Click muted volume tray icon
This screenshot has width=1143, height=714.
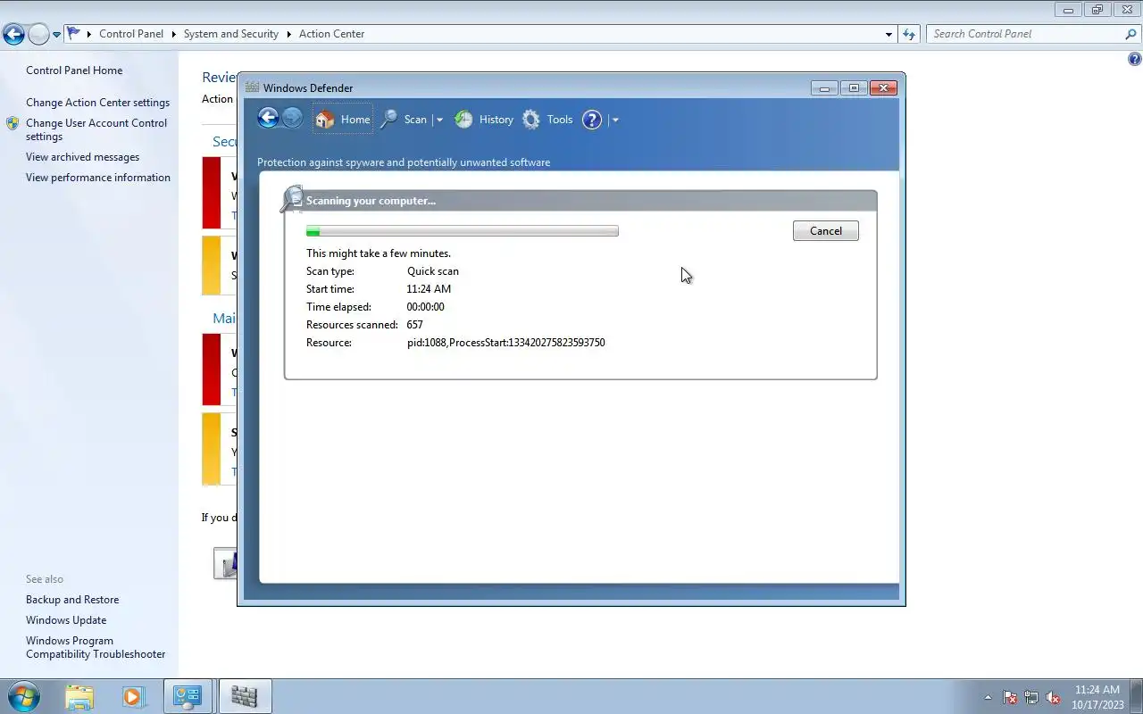[x=1054, y=697]
